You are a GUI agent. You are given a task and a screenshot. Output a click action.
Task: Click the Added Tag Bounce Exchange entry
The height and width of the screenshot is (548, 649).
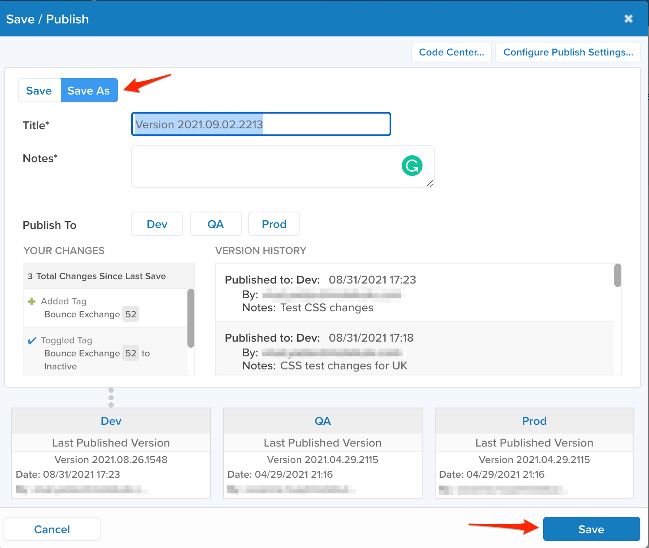(x=105, y=308)
